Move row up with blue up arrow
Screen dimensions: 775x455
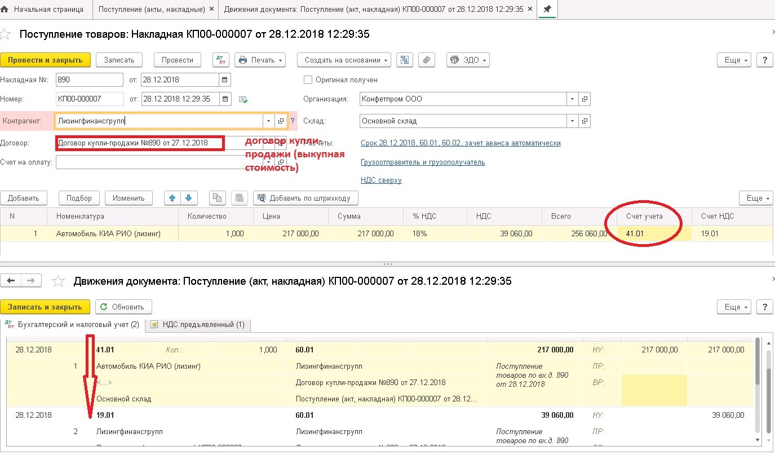point(172,198)
